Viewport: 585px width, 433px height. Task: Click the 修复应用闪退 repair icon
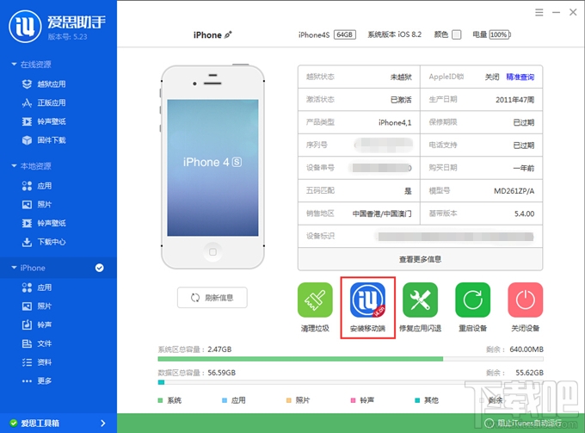point(420,300)
